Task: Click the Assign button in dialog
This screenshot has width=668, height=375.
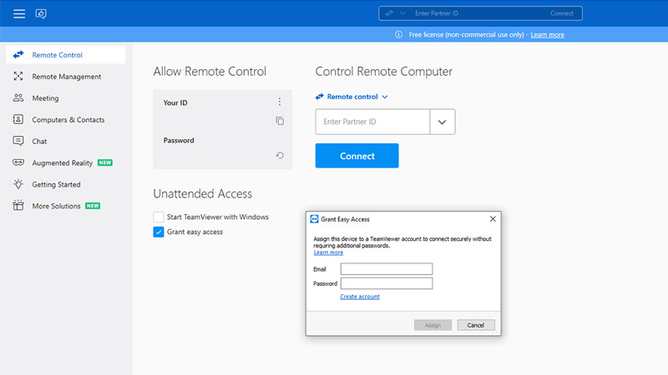Action: pyautogui.click(x=433, y=325)
